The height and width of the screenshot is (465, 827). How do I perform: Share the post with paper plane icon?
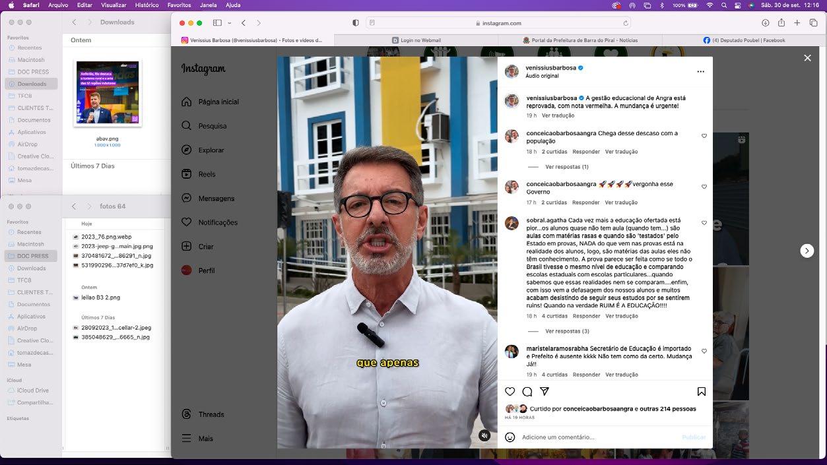545,392
